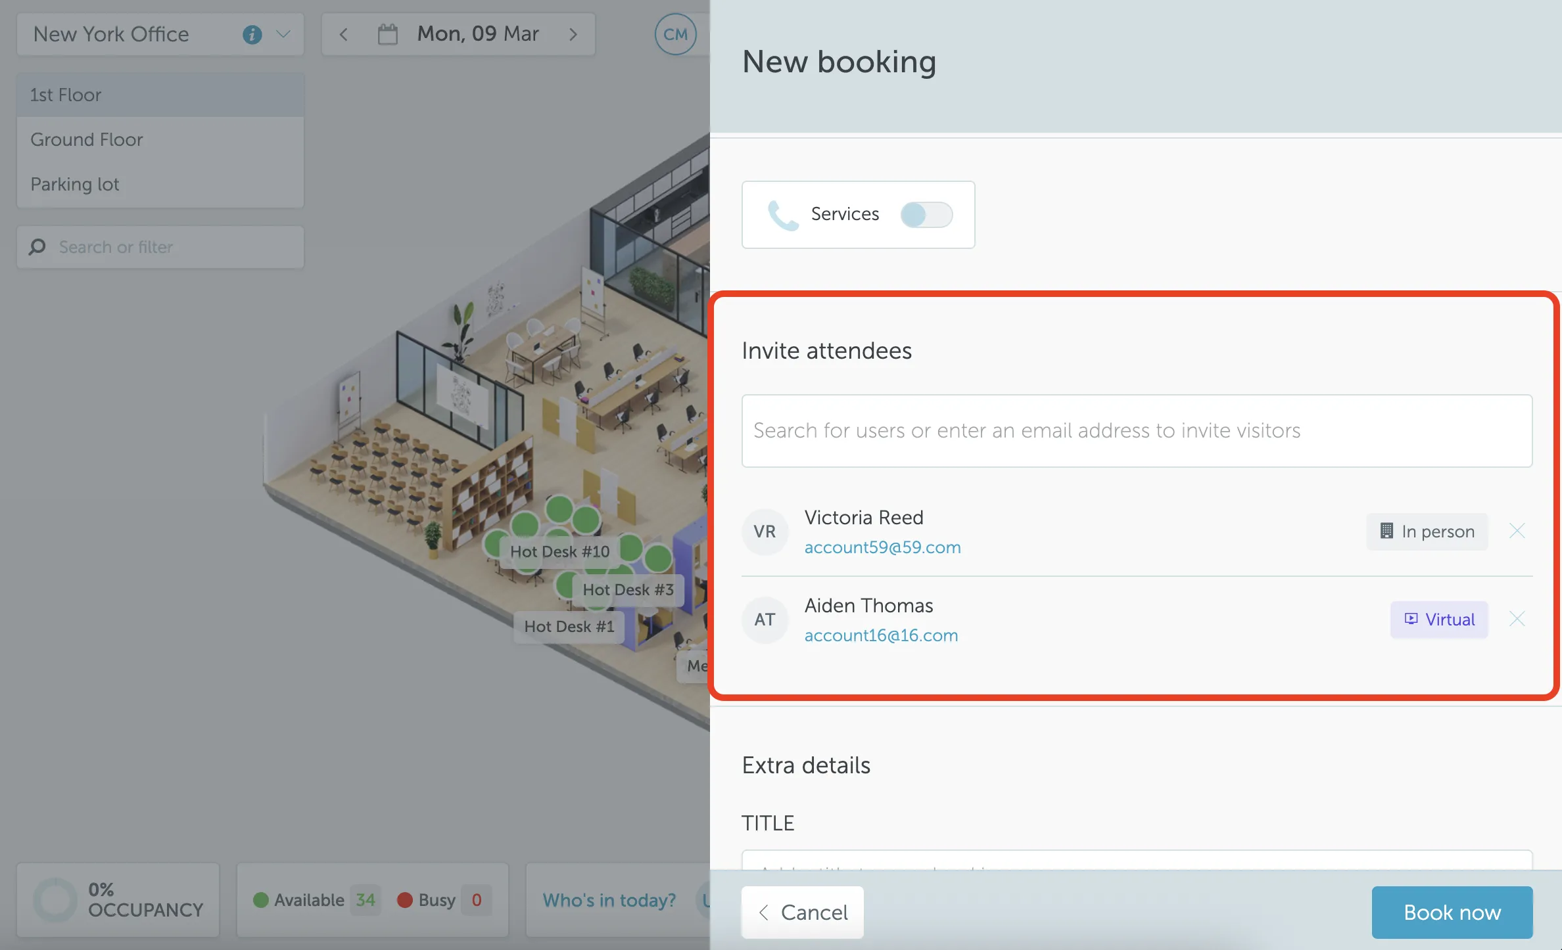The width and height of the screenshot is (1562, 950).
Task: Open the New York Office location dropdown
Action: click(x=284, y=34)
